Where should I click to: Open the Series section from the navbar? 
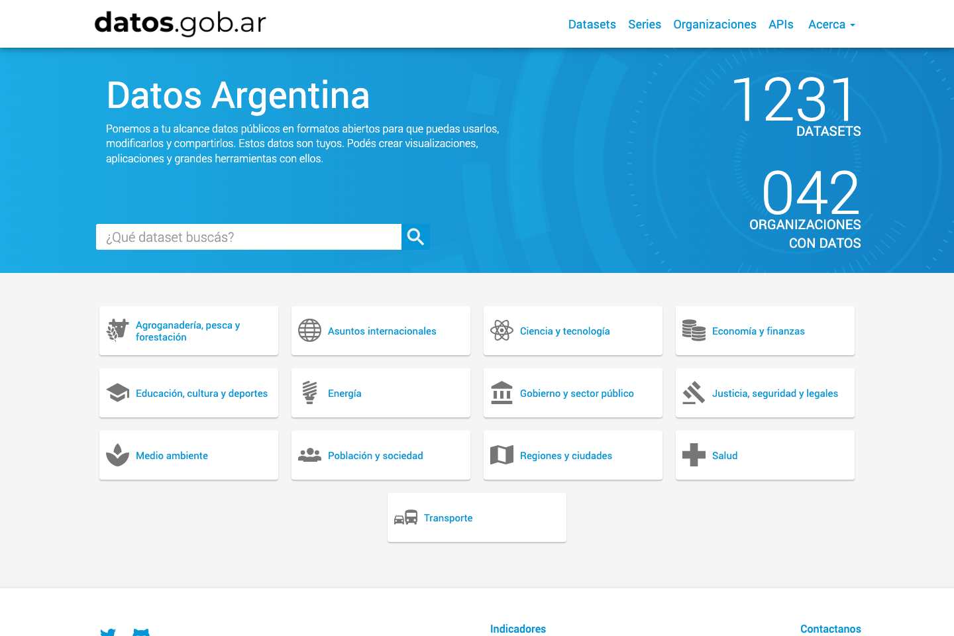[x=644, y=24]
